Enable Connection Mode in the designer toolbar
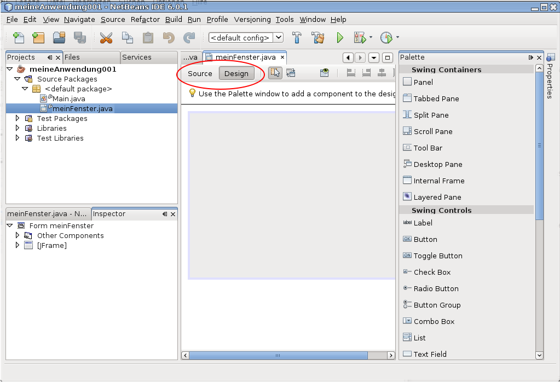Screen dimensions: 560x382 tap(290, 73)
